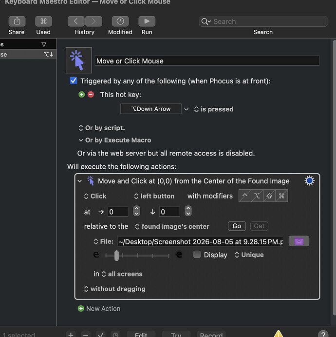Screen dimensions: 336x337
Task: Open the 'Or by script' popup
Action: (102, 128)
